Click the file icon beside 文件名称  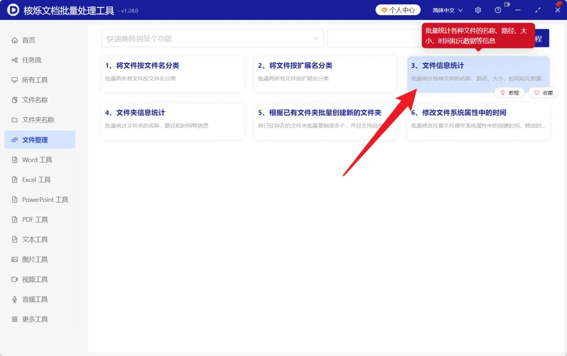[15, 100]
